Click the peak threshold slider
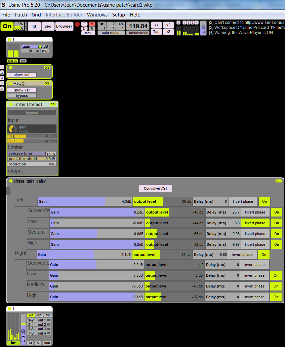 point(32,159)
